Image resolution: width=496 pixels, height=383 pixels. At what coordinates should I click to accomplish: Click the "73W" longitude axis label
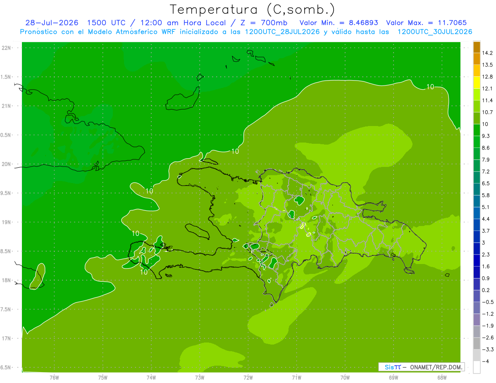pos(200,377)
